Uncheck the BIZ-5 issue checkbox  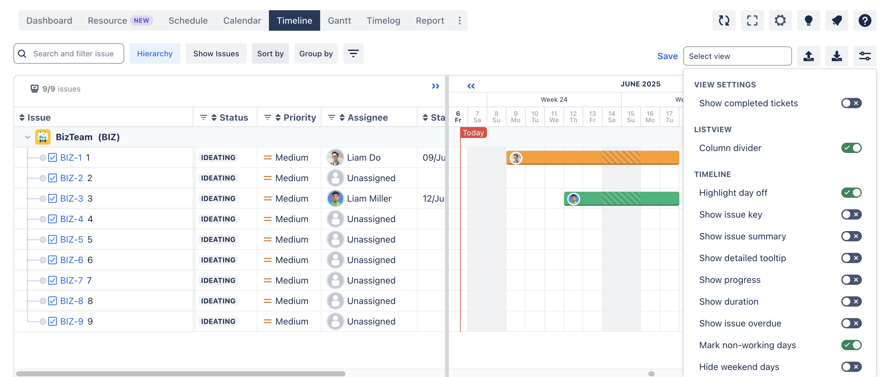52,239
